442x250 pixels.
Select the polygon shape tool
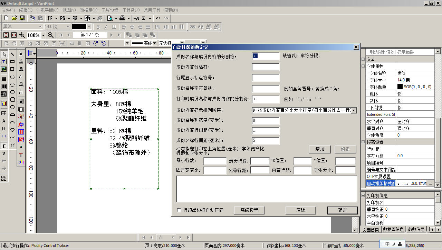(12, 77)
